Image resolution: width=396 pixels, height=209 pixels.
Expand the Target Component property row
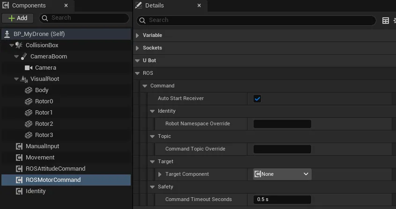point(160,174)
